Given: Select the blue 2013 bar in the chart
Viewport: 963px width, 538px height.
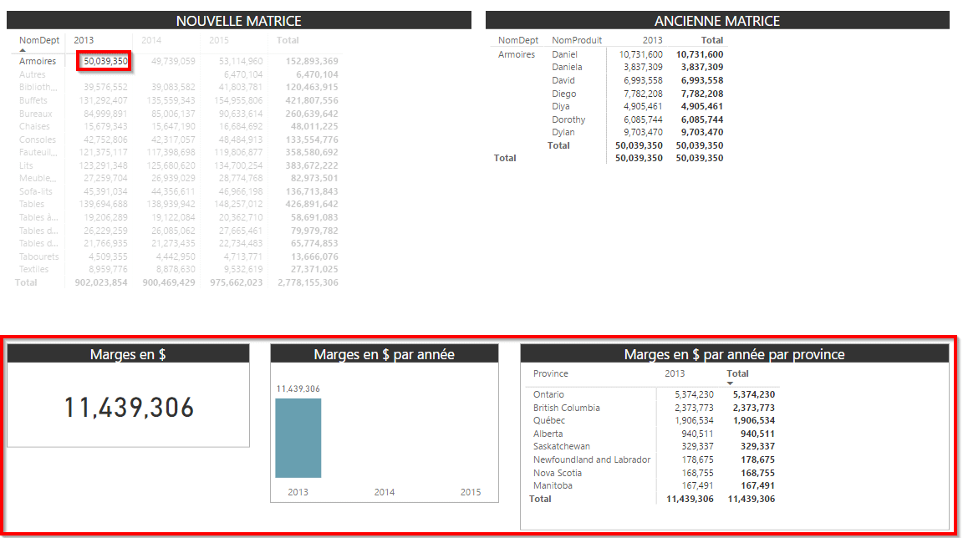Looking at the screenshot, I should click(x=298, y=437).
